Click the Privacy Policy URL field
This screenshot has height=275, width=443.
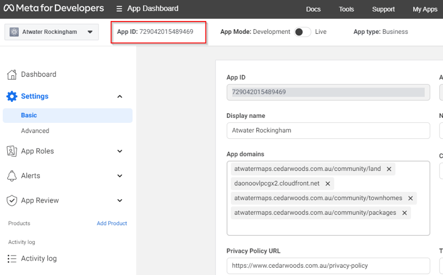328,266
